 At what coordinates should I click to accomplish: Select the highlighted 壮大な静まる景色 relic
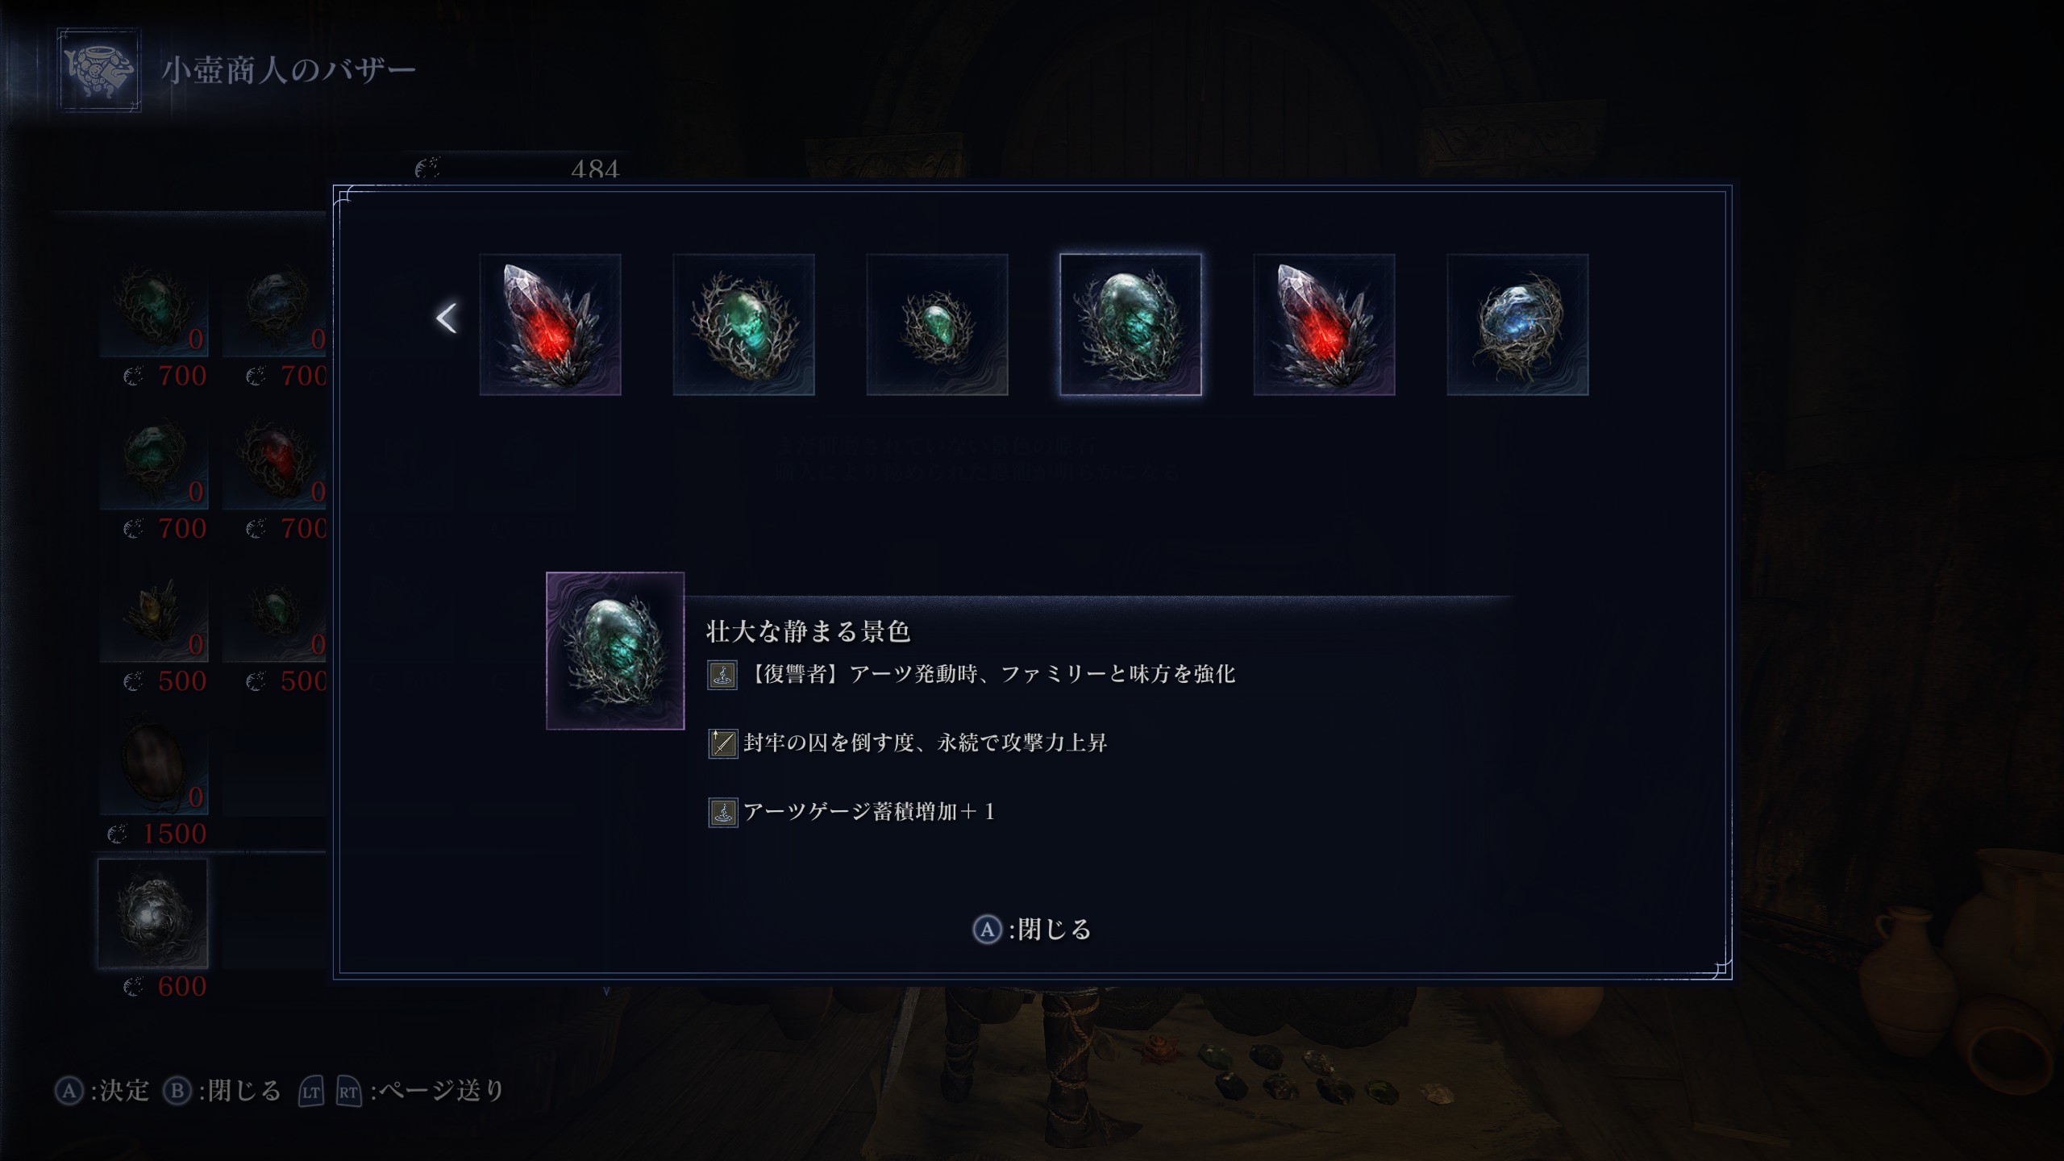(1130, 325)
